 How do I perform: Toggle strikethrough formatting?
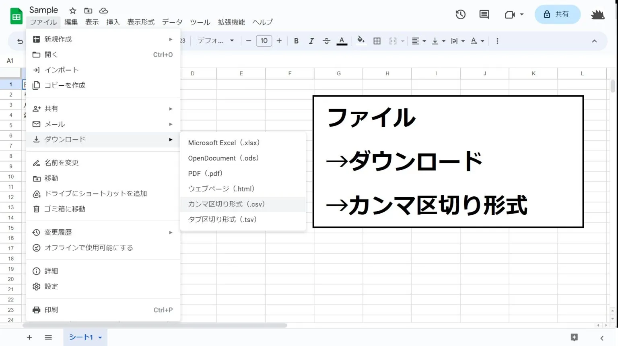click(x=326, y=41)
